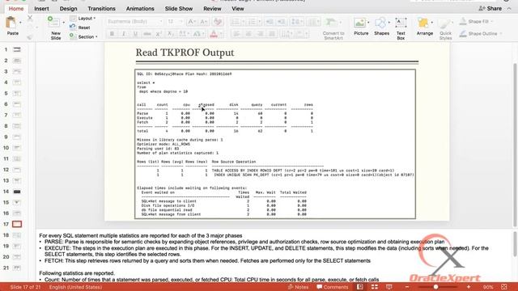
Task: Click Decrease Font Size icon
Action: tap(203, 22)
